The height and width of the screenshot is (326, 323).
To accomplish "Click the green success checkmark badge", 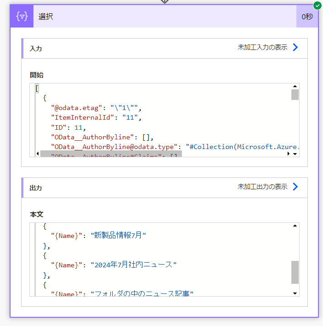I will (x=317, y=6).
